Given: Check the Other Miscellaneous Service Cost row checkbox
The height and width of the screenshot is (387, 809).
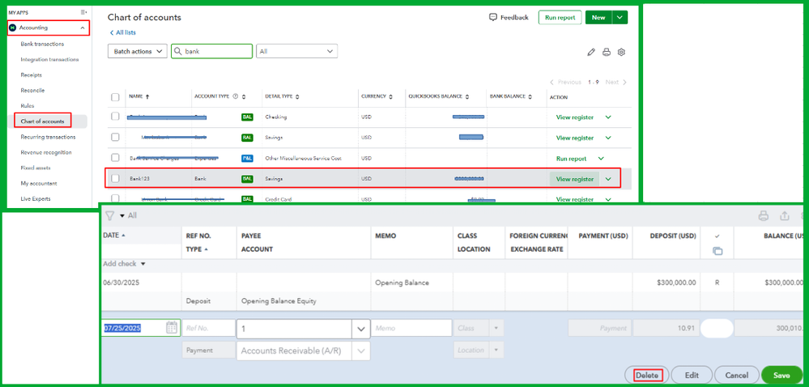Looking at the screenshot, I should point(115,158).
